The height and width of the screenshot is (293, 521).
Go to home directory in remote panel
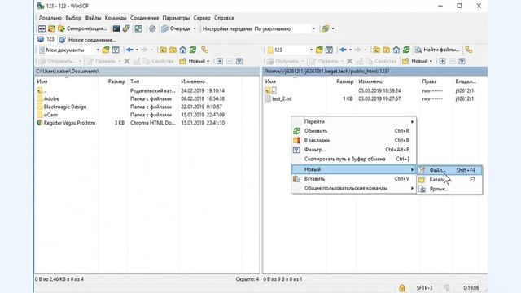[x=396, y=50]
